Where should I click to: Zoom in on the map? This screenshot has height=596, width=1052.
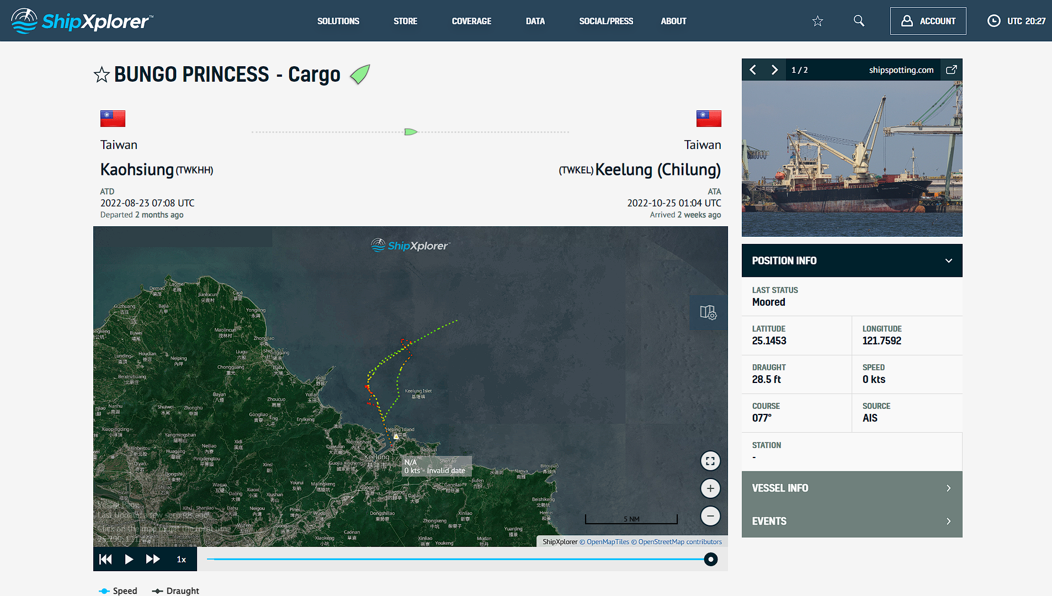[710, 488]
